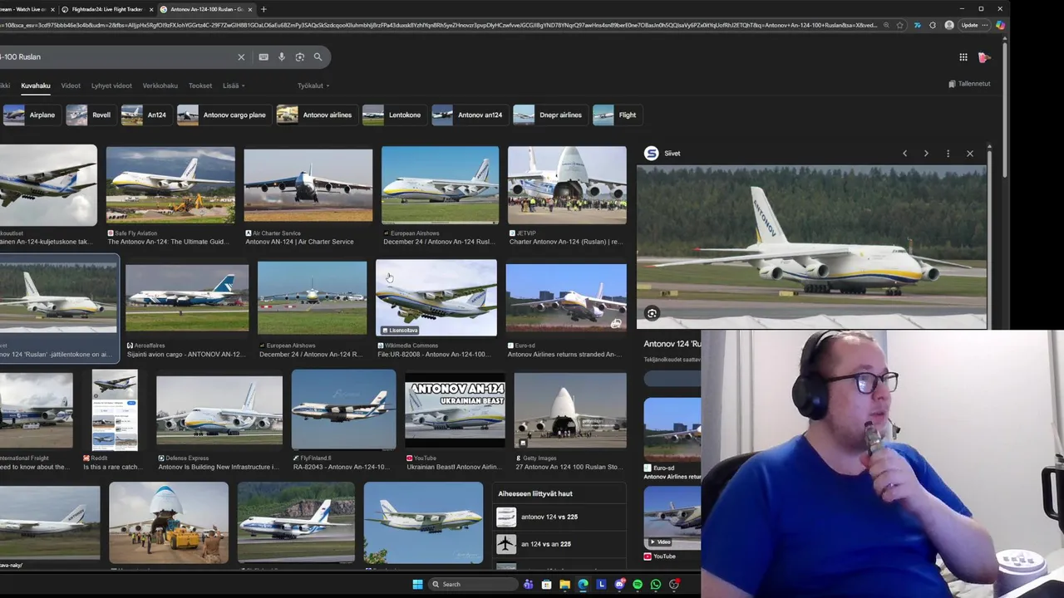Open the on-screen keyboard icon in search box

point(264,57)
